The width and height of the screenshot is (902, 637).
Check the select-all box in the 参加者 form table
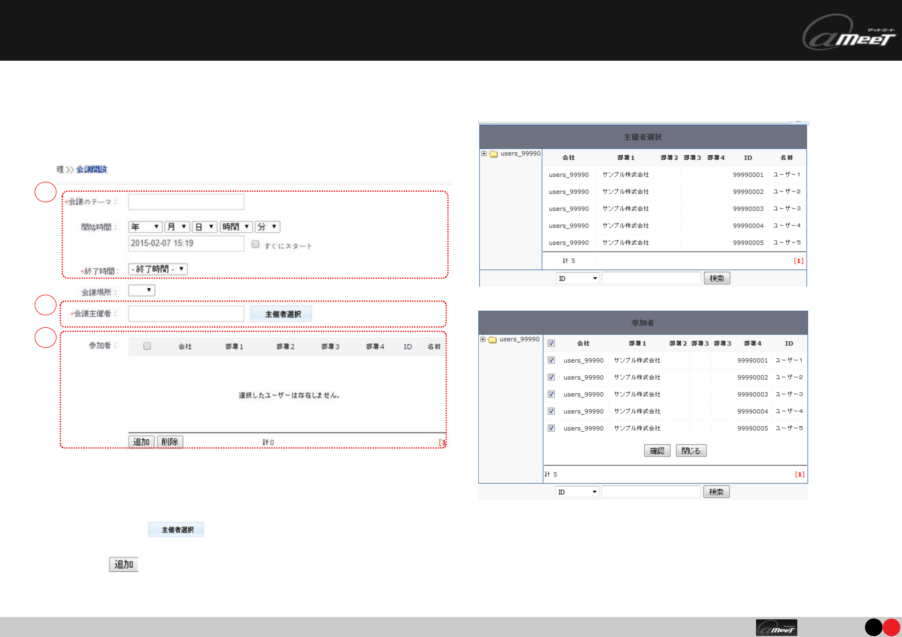tap(147, 346)
